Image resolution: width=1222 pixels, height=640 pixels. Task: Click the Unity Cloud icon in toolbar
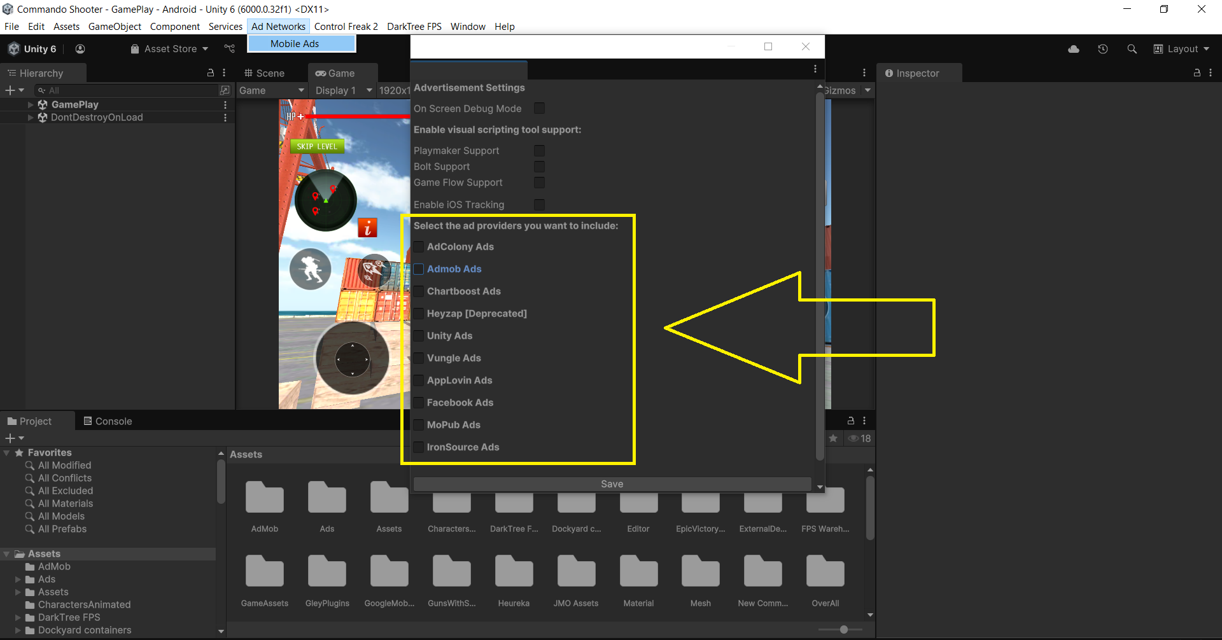click(1074, 49)
